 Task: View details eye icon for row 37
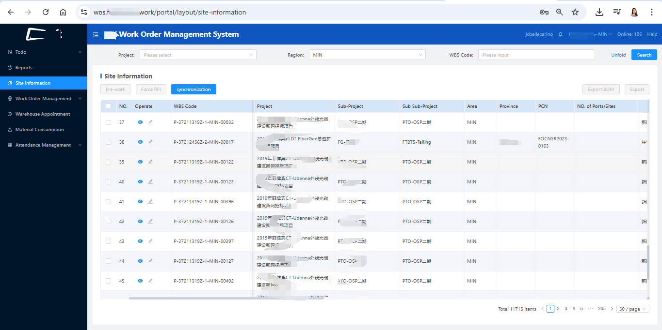tap(140, 122)
